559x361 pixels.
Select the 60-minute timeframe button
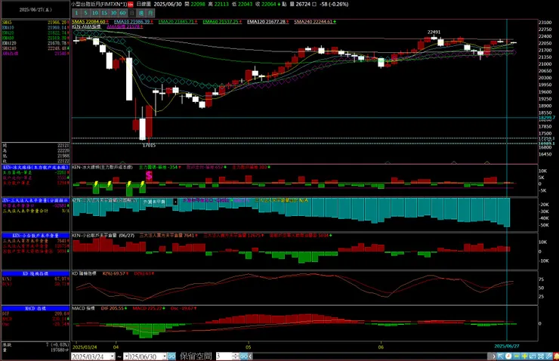pyautogui.click(x=122, y=13)
